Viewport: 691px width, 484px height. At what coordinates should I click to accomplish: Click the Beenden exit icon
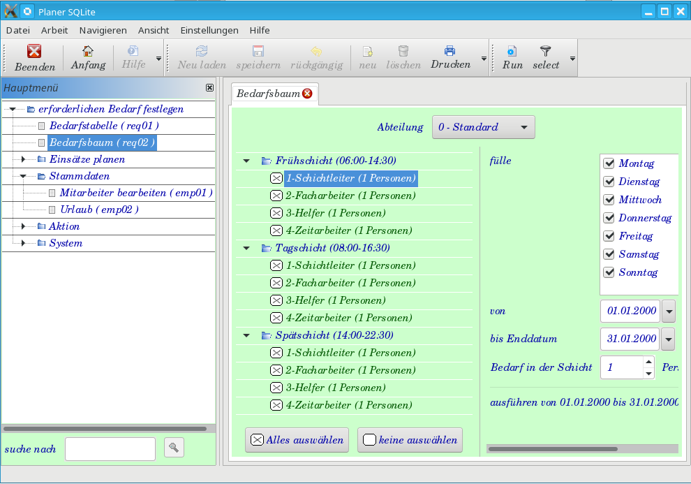[x=34, y=51]
